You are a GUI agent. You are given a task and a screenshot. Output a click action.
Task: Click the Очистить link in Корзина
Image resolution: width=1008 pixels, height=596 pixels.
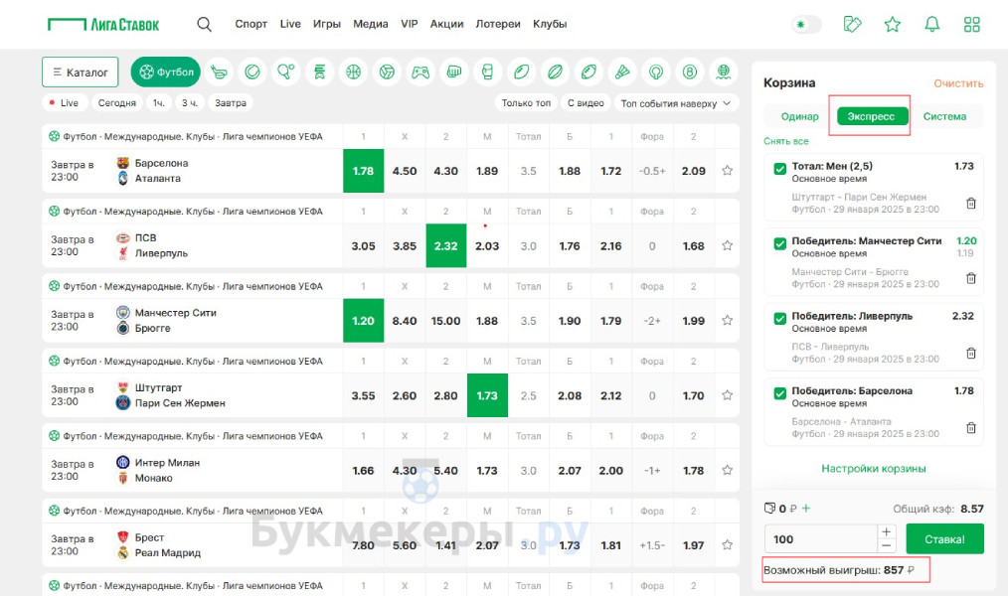click(x=958, y=83)
